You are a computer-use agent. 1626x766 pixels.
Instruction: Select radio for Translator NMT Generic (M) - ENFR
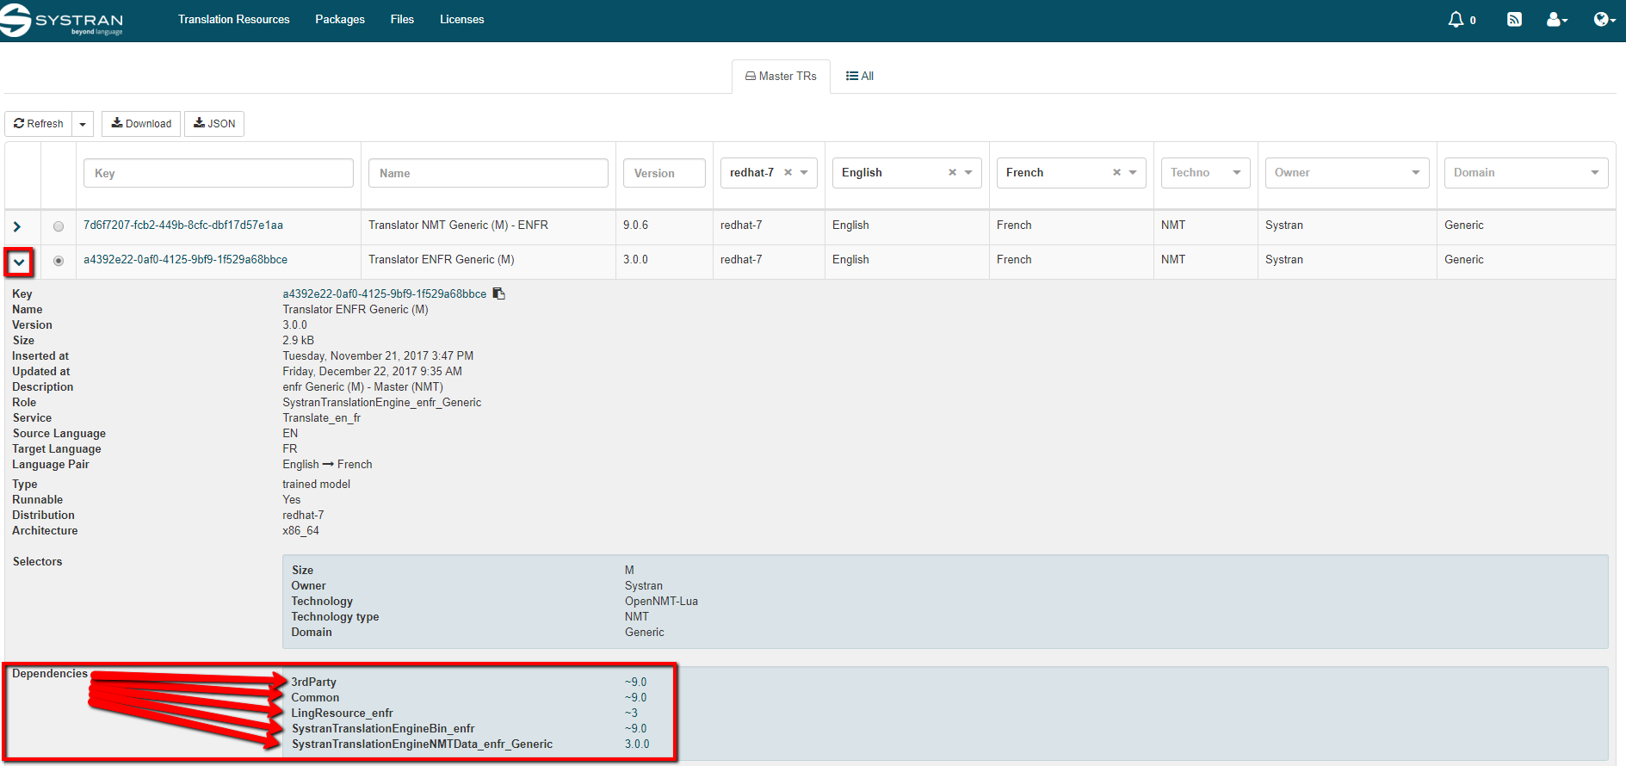(59, 226)
